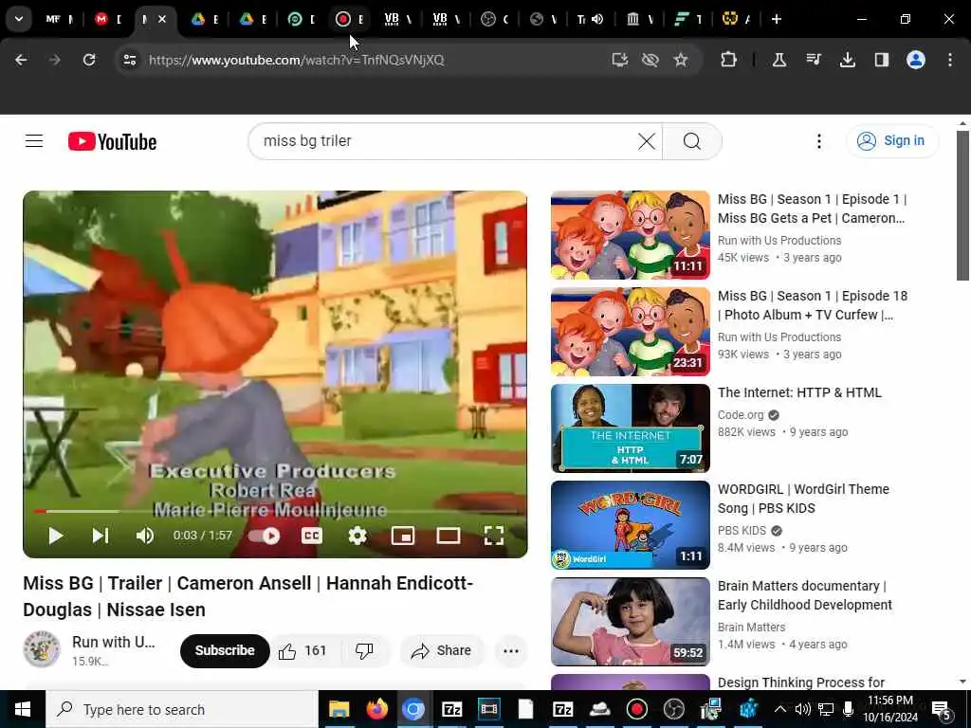Viewport: 971px width, 728px height.
Task: Close the current YouTube tab
Action: [x=162, y=19]
